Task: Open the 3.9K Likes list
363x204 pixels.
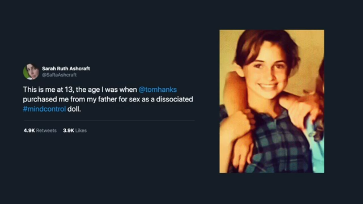Action: (75, 130)
